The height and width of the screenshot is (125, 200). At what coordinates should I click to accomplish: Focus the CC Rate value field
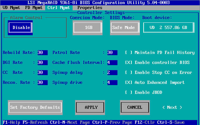(x=42, y=73)
